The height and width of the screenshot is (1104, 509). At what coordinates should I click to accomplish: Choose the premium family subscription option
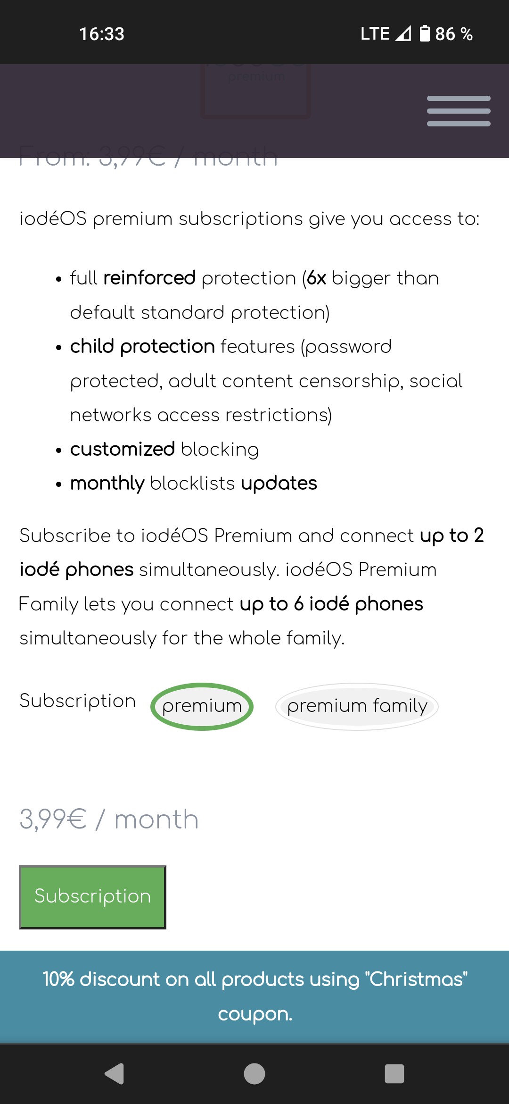click(357, 706)
